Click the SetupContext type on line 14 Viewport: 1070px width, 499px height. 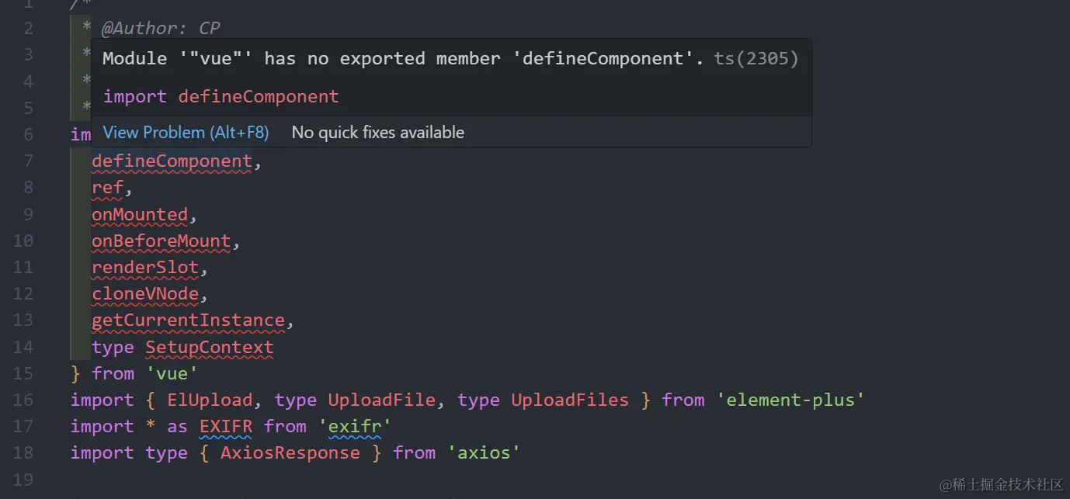pyautogui.click(x=209, y=348)
